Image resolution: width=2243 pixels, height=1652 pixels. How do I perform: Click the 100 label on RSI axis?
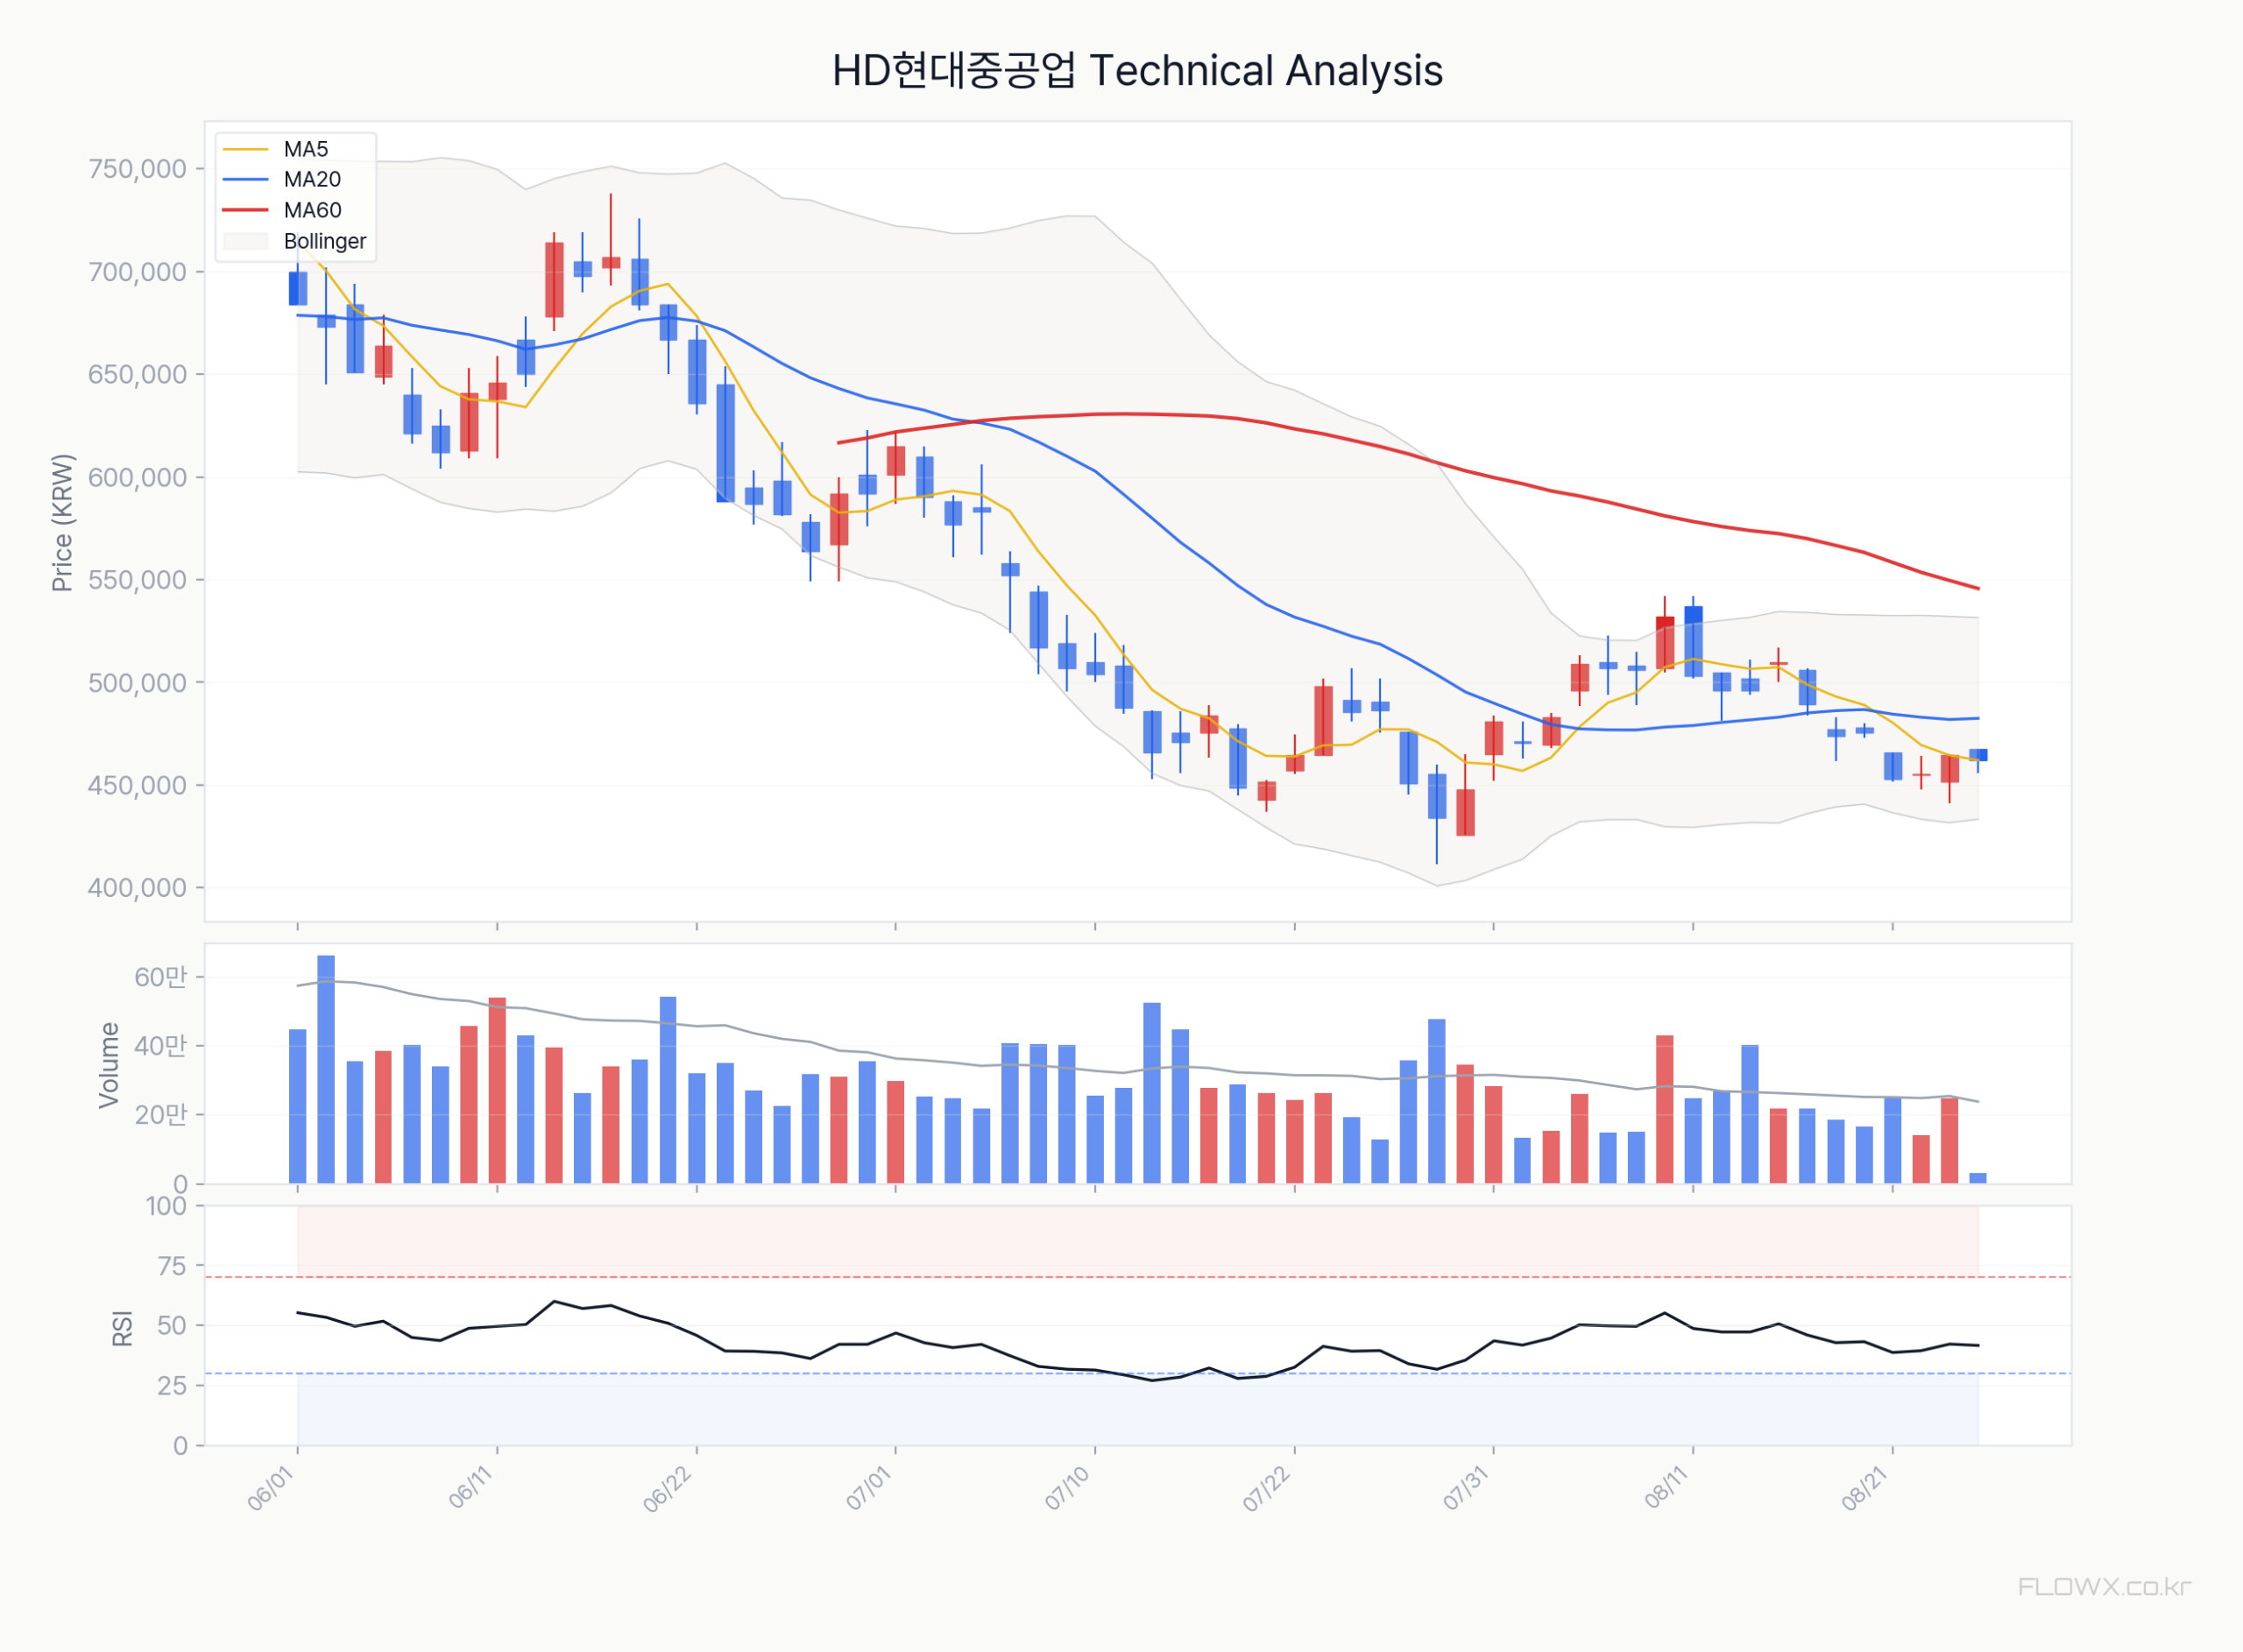(x=167, y=1206)
